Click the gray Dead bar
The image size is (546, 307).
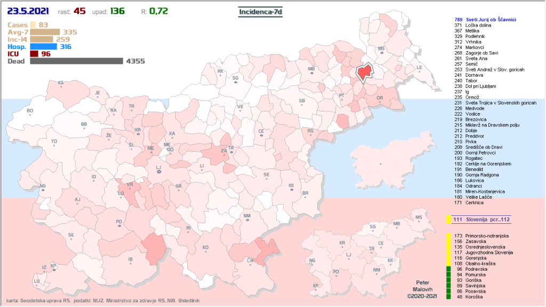click(x=77, y=61)
